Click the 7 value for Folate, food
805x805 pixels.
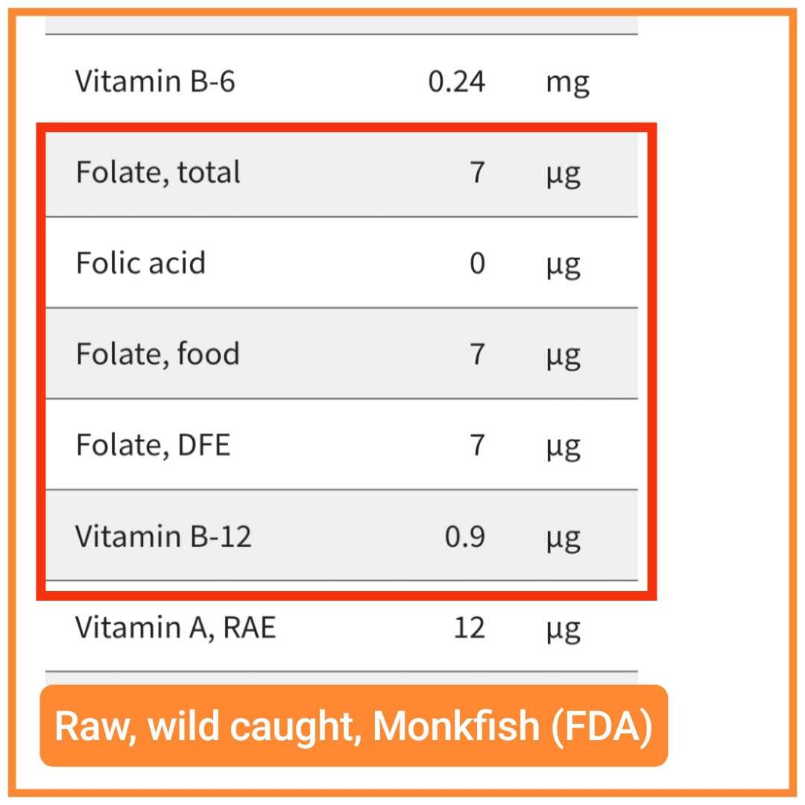(x=478, y=354)
